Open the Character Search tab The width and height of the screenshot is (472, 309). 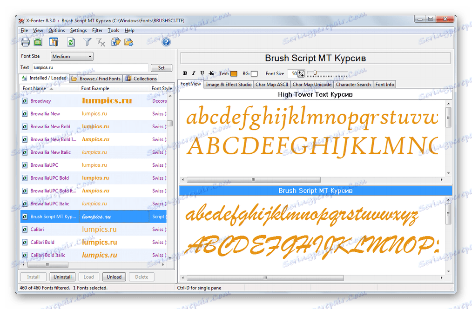(x=353, y=85)
